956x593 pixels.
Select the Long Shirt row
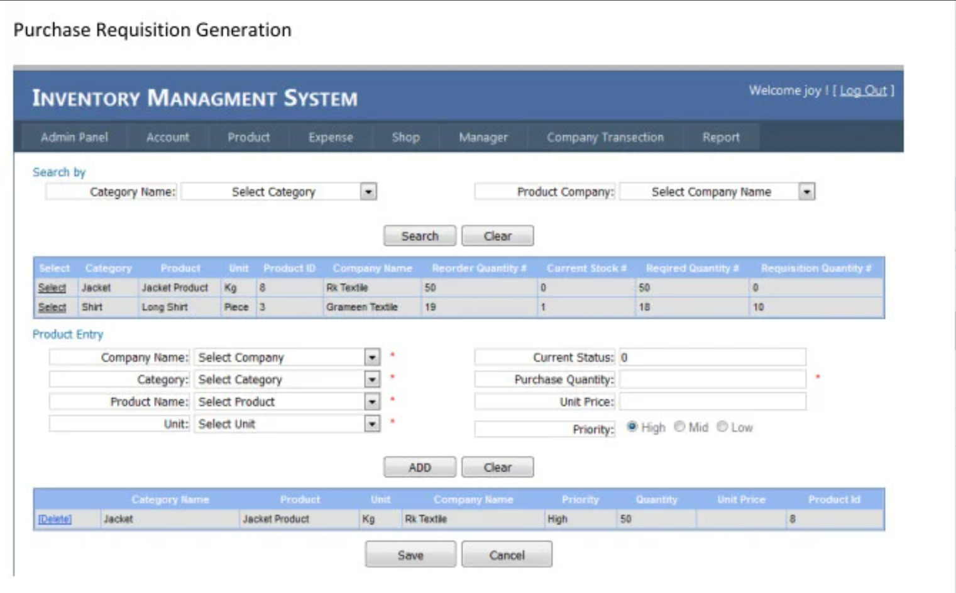coord(52,308)
